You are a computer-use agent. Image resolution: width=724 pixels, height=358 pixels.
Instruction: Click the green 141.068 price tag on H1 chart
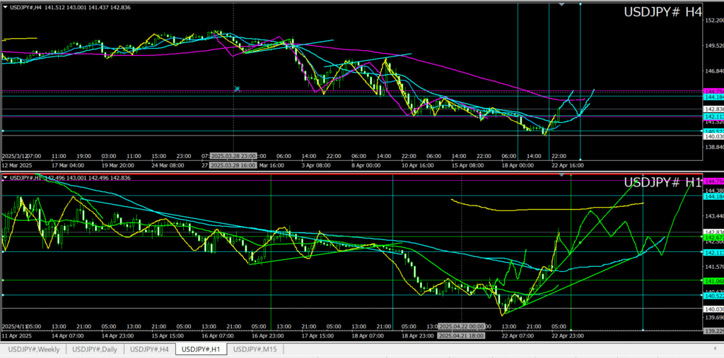pyautogui.click(x=713, y=281)
